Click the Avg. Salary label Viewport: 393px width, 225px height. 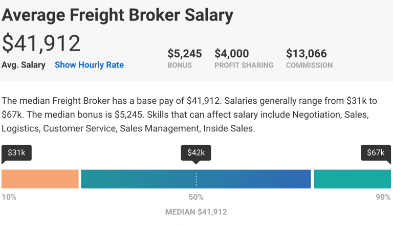click(x=24, y=65)
